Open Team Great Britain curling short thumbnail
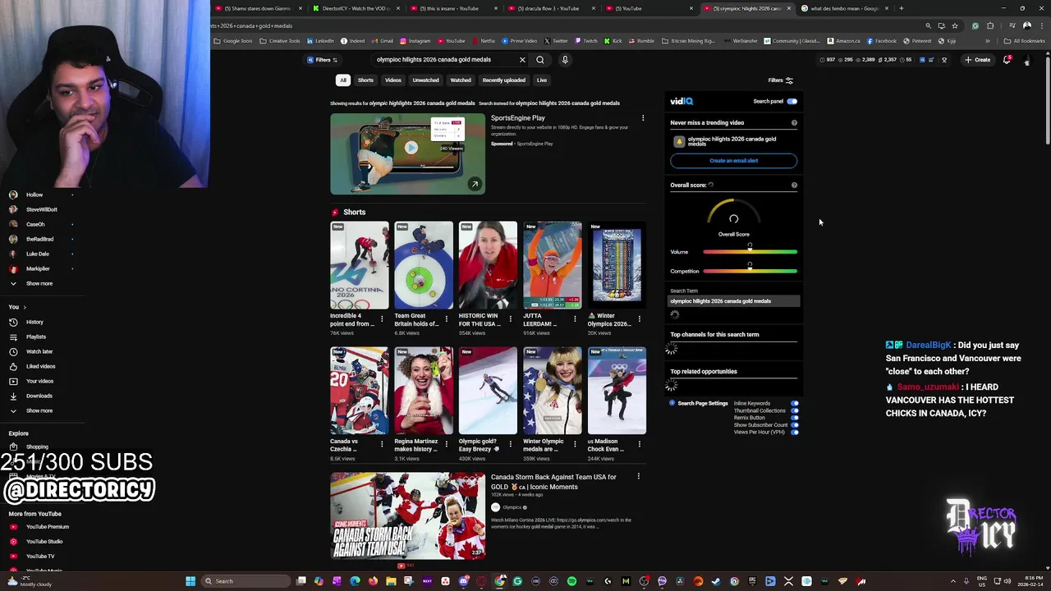1051x591 pixels. point(424,265)
